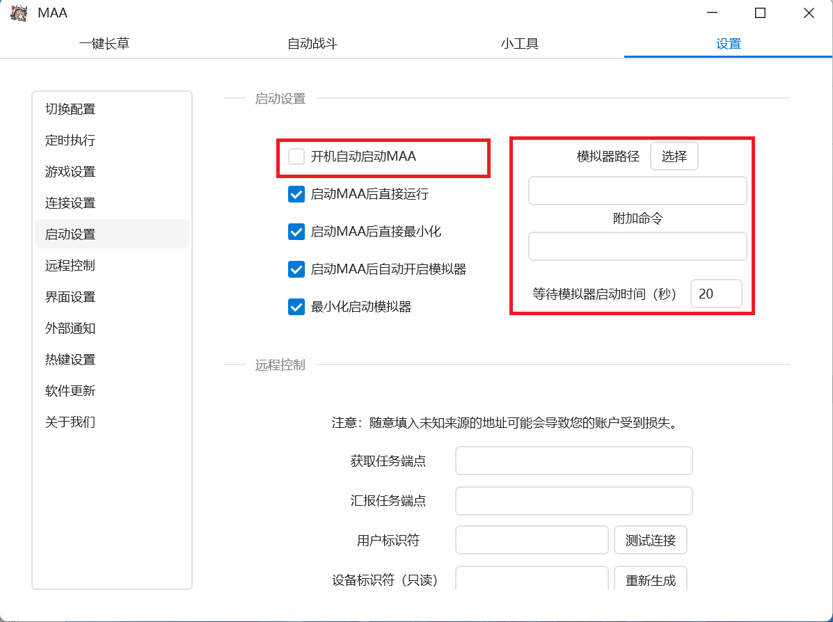Screen dimensions: 833x622
Task: Click the 测试连接 button
Action: point(650,541)
